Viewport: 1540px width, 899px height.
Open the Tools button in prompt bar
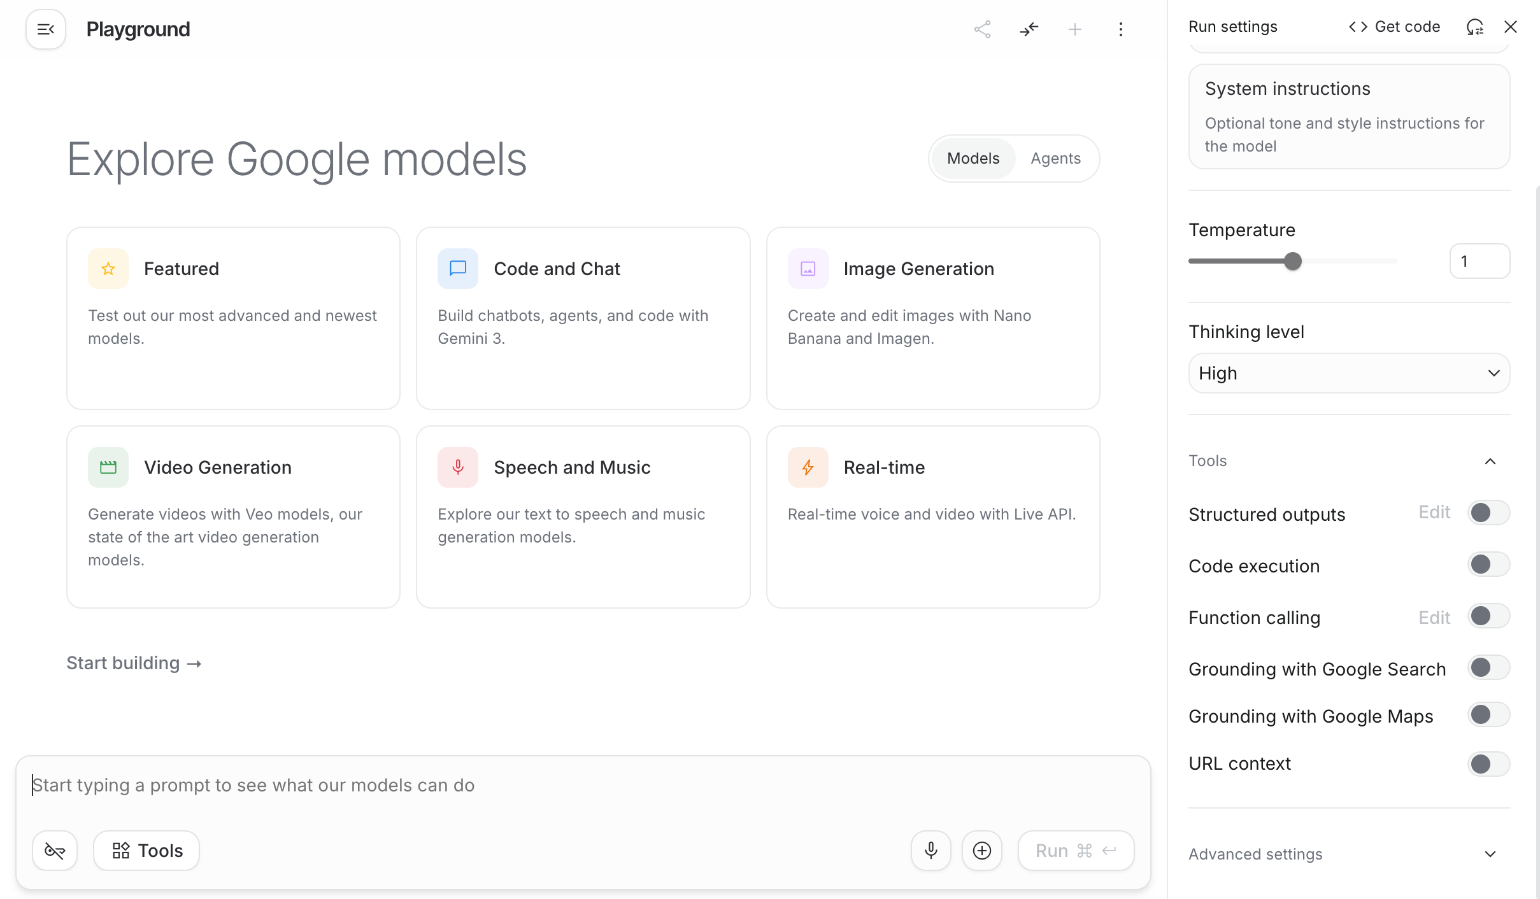[146, 851]
